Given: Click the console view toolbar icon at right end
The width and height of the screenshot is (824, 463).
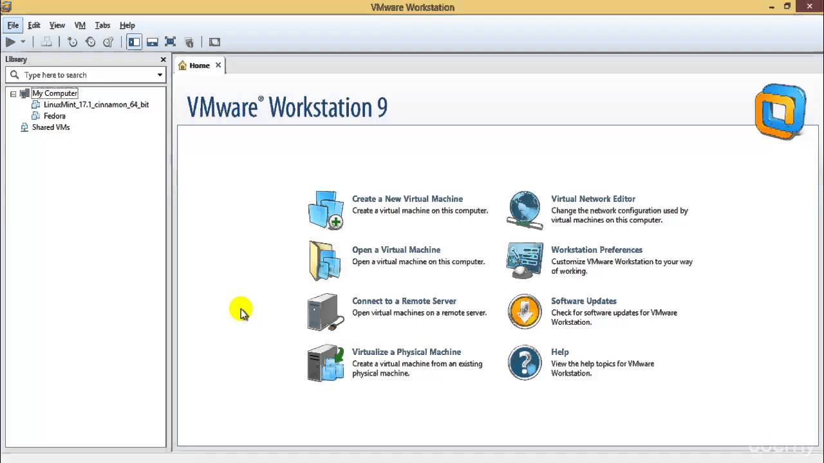Looking at the screenshot, I should pyautogui.click(x=214, y=42).
